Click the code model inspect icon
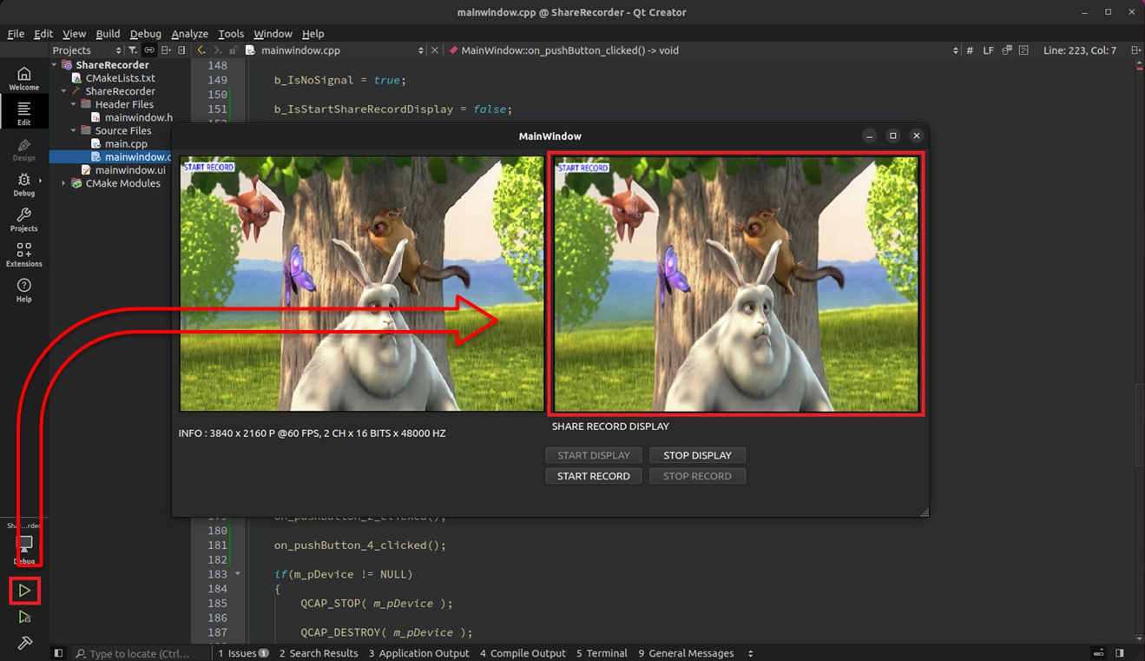This screenshot has height=661, width=1145. point(1007,50)
